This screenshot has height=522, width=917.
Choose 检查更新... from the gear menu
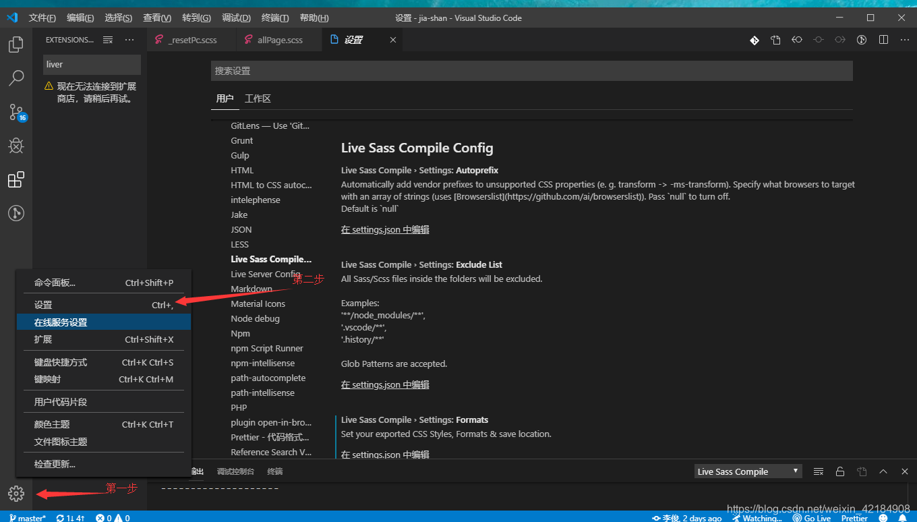104,464
